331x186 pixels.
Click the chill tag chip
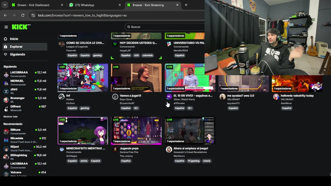(x=136, y=55)
